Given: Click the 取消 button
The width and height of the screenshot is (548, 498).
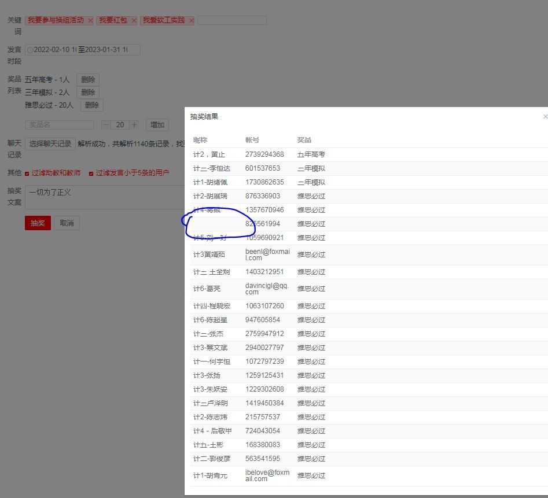Looking at the screenshot, I should 67,223.
